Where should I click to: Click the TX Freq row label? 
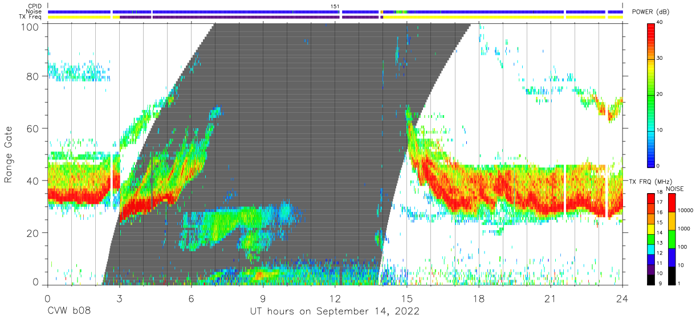tap(31, 17)
